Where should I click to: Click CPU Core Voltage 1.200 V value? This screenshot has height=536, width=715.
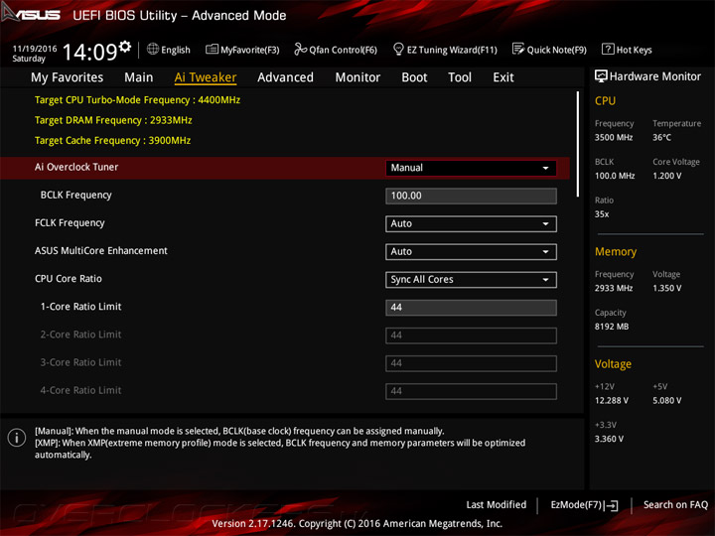(666, 176)
